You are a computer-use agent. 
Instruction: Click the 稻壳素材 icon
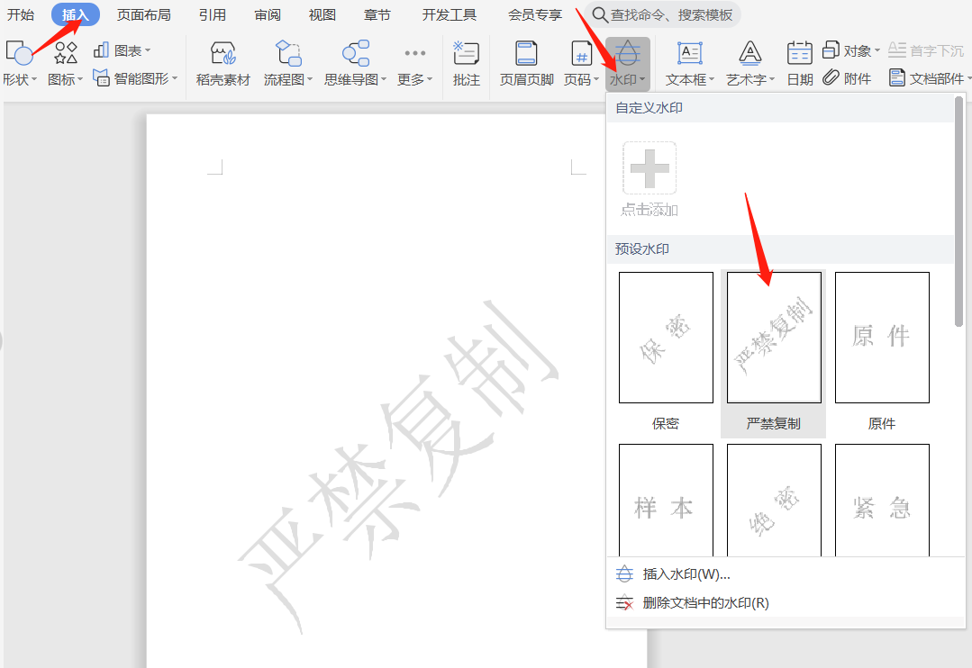point(223,54)
